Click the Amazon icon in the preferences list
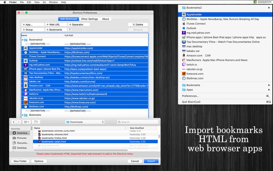The height and width of the screenshot is (171, 273). pos(26,86)
